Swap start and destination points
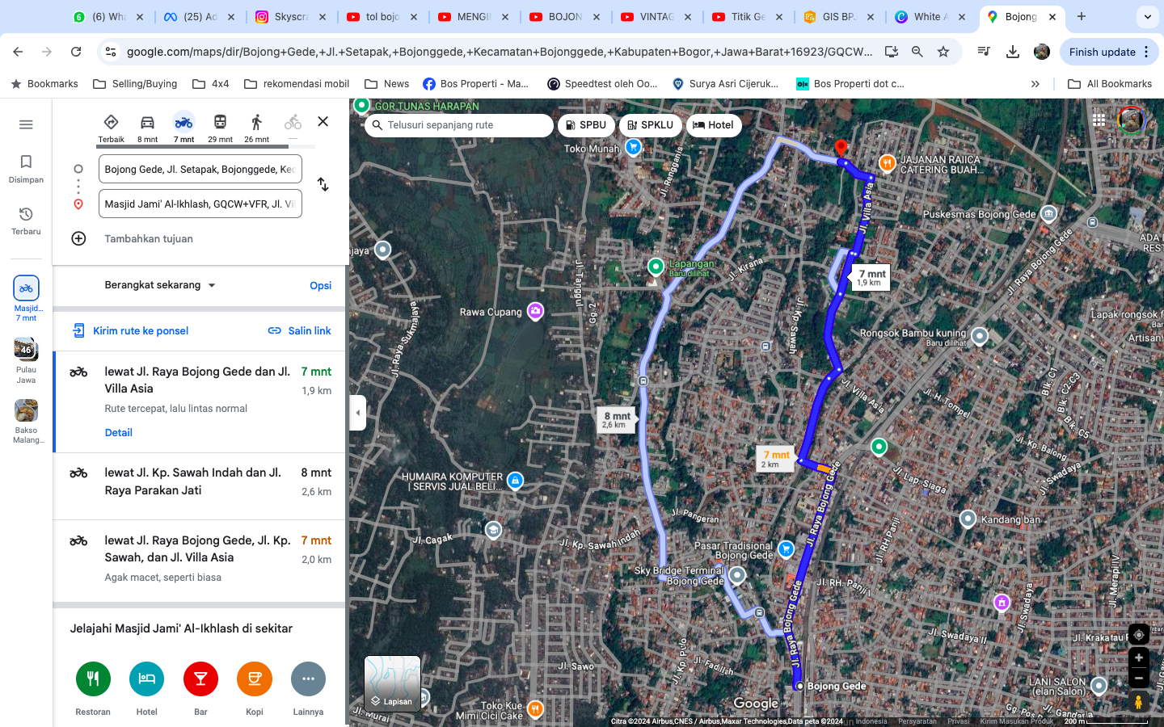The height and width of the screenshot is (727, 1164). tap(323, 185)
